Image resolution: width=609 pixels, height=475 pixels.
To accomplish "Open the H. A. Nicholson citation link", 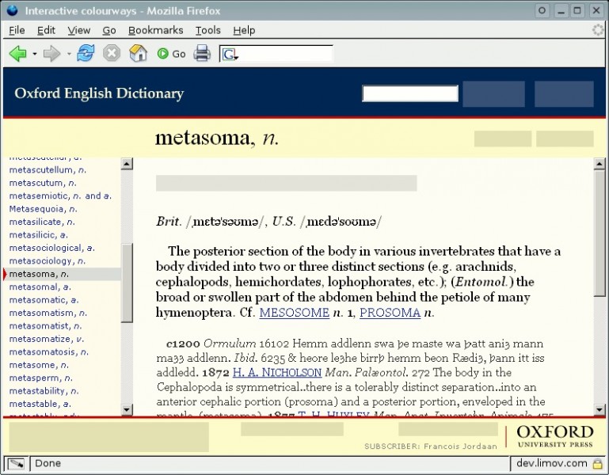I will pyautogui.click(x=277, y=372).
